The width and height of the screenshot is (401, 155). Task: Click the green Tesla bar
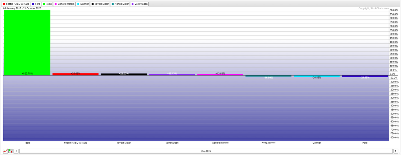point(27,43)
